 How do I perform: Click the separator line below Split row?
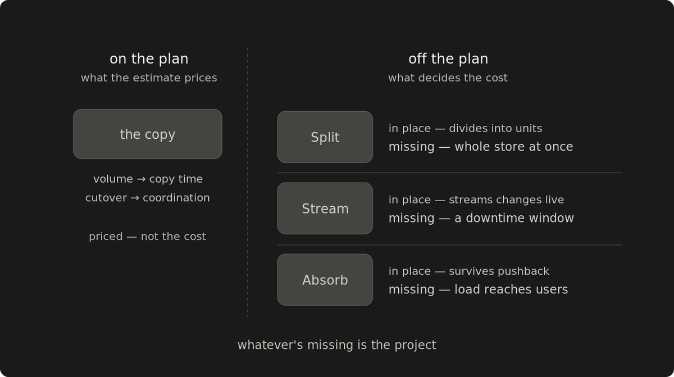pyautogui.click(x=449, y=172)
